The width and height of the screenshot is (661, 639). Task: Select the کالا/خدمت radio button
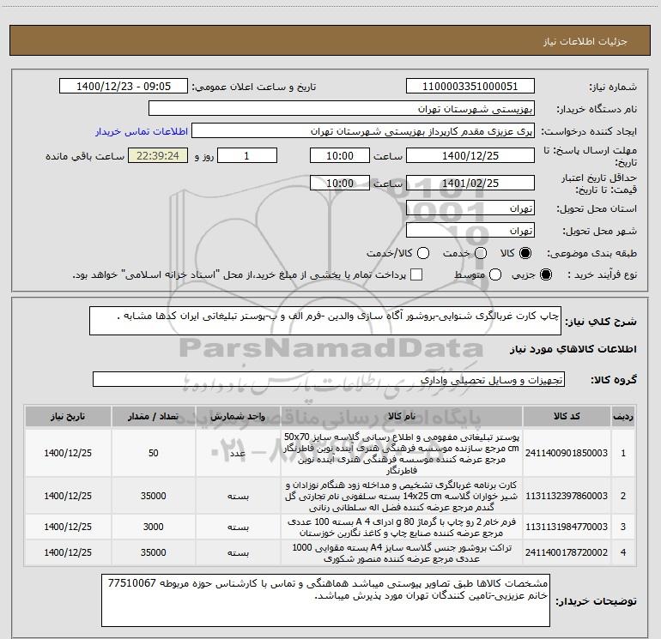point(423,253)
